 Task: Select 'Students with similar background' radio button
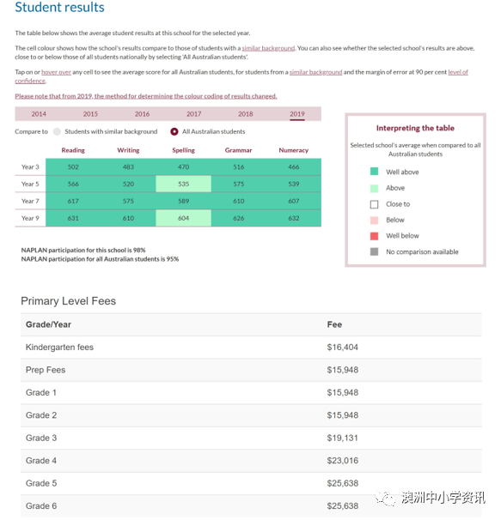pos(57,131)
